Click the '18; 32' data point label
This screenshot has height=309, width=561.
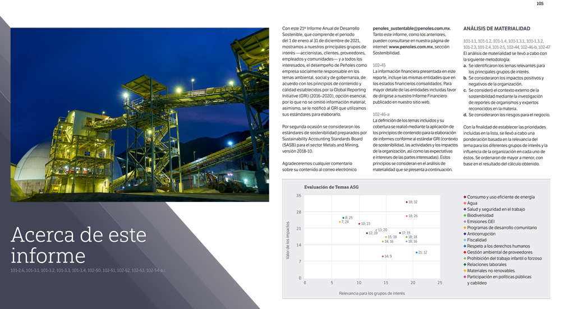coord(412,202)
